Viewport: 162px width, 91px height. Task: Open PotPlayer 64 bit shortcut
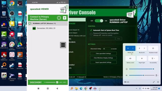click(x=12, y=25)
